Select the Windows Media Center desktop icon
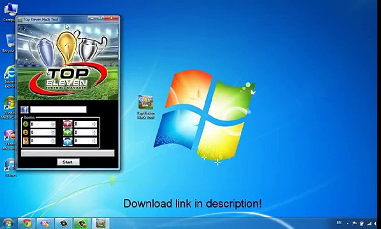Screen dimensions: 381x229 (9, 108)
